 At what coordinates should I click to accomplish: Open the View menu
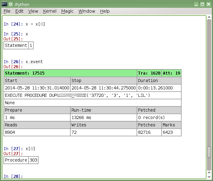33,11
